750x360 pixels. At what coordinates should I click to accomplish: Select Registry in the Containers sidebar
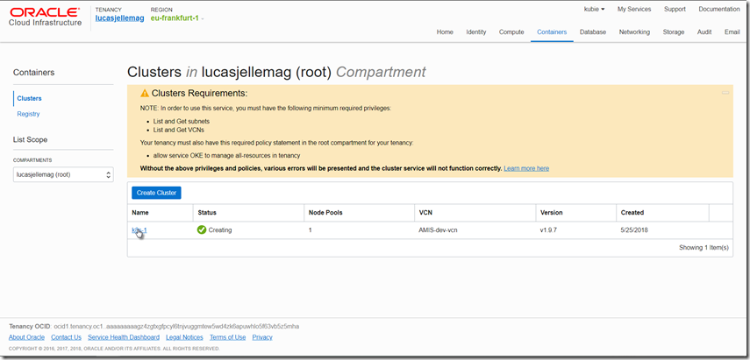(x=28, y=114)
